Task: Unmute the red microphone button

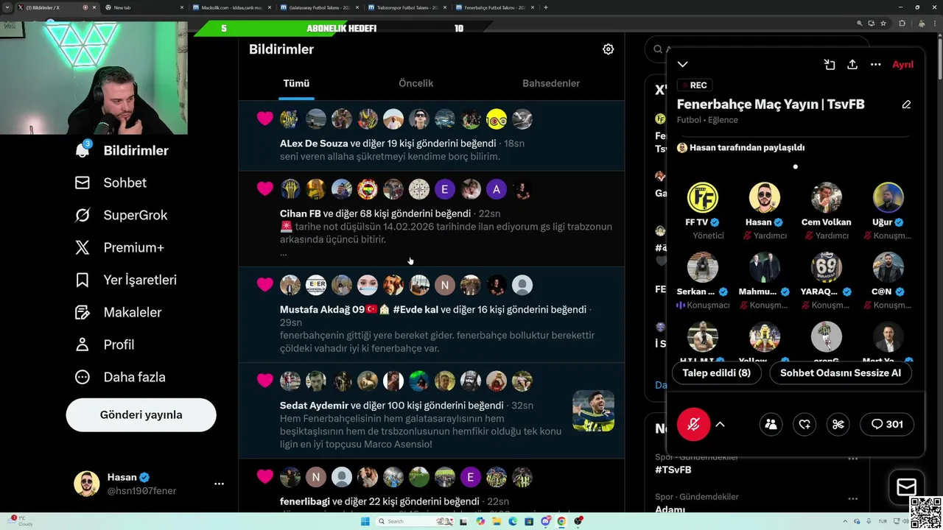Action: click(693, 424)
